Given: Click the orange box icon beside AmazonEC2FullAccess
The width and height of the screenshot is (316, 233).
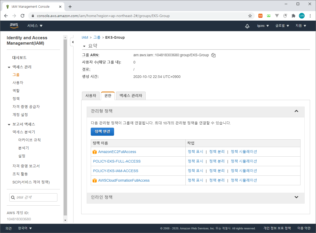Looking at the screenshot, I should (95, 152).
